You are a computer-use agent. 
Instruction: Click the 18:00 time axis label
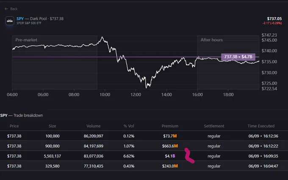[x=228, y=95]
